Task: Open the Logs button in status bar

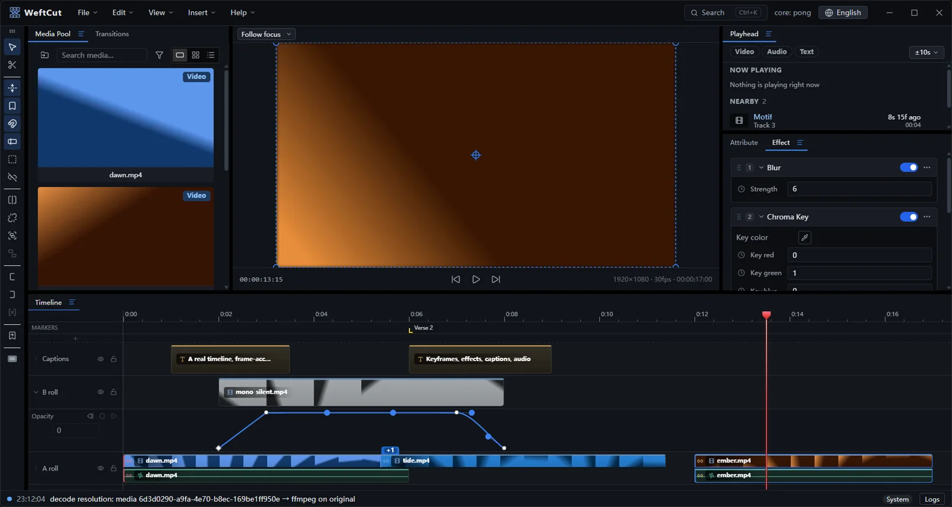Action: pyautogui.click(x=932, y=499)
